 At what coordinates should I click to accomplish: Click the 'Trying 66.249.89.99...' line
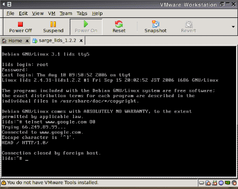34,127
